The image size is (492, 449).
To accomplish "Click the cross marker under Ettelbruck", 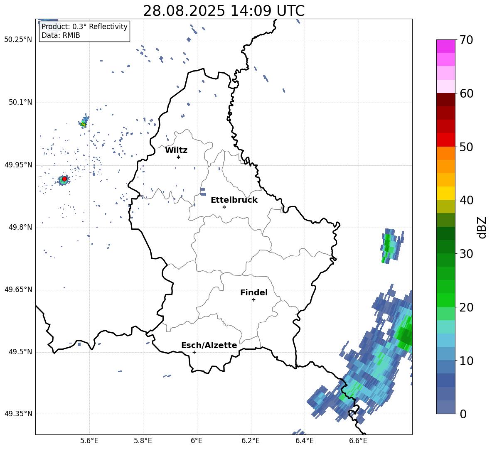I will [x=224, y=207].
